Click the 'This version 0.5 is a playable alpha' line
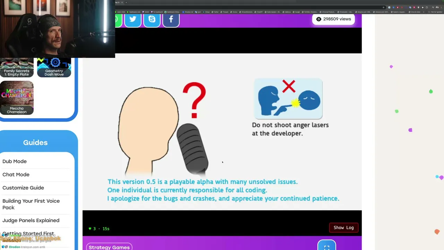 coord(203,182)
